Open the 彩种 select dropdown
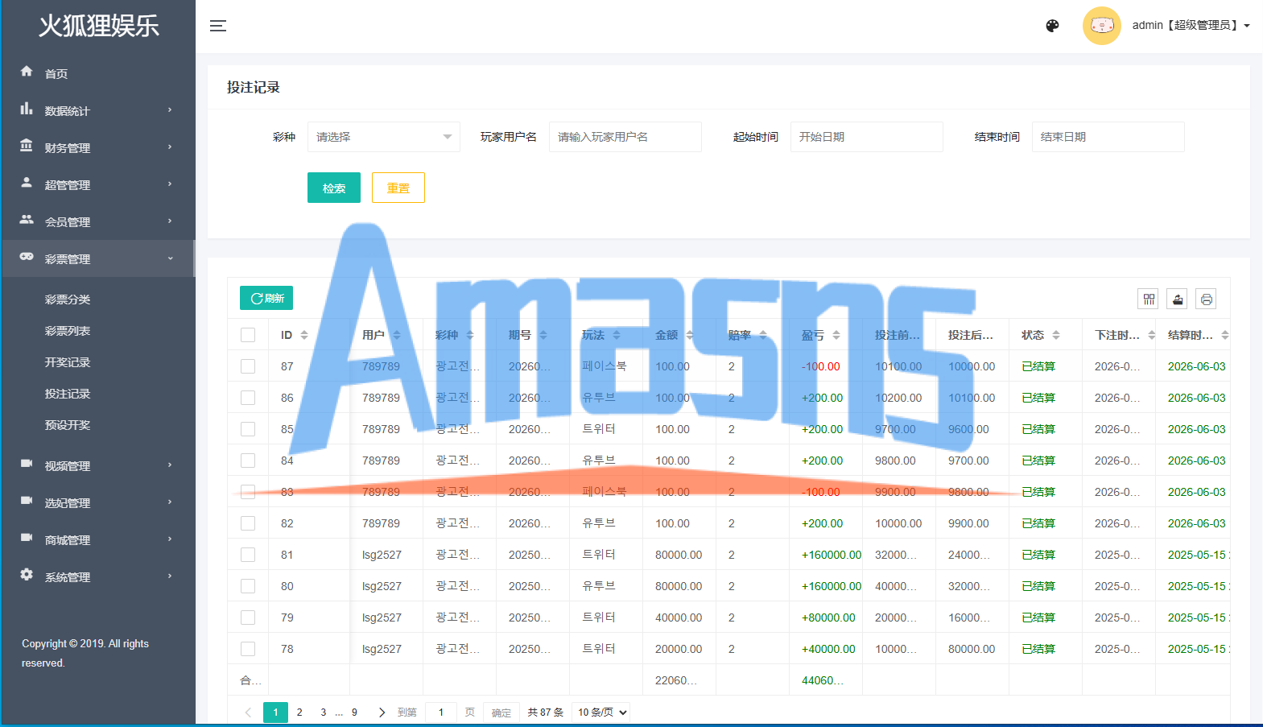Screen dimensions: 1263x727 pyautogui.click(x=384, y=137)
